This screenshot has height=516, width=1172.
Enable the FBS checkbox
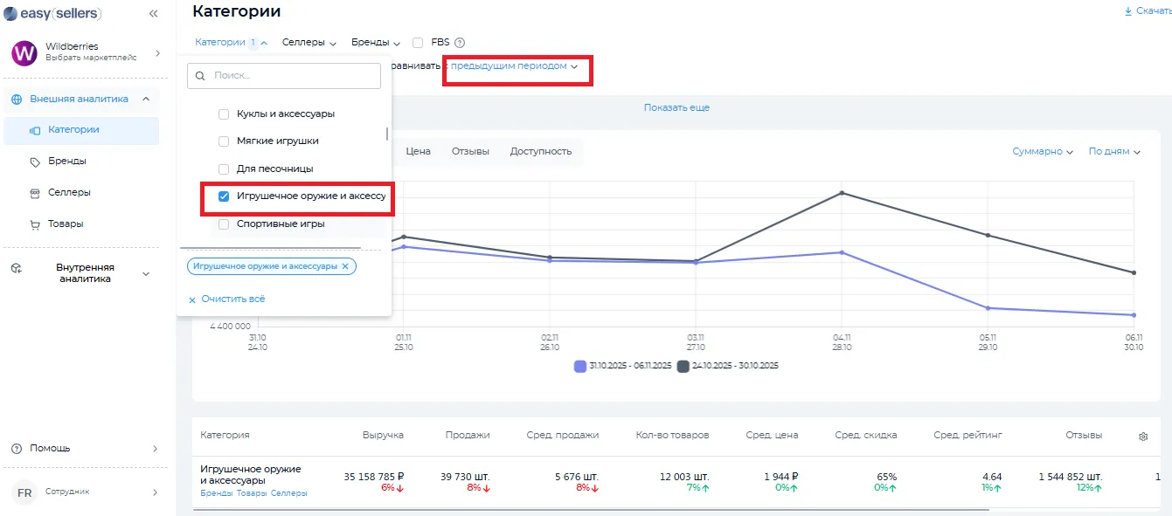coord(418,43)
